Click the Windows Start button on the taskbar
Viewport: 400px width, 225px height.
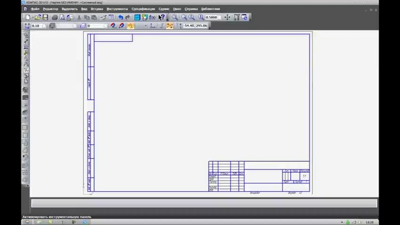[27, 222]
